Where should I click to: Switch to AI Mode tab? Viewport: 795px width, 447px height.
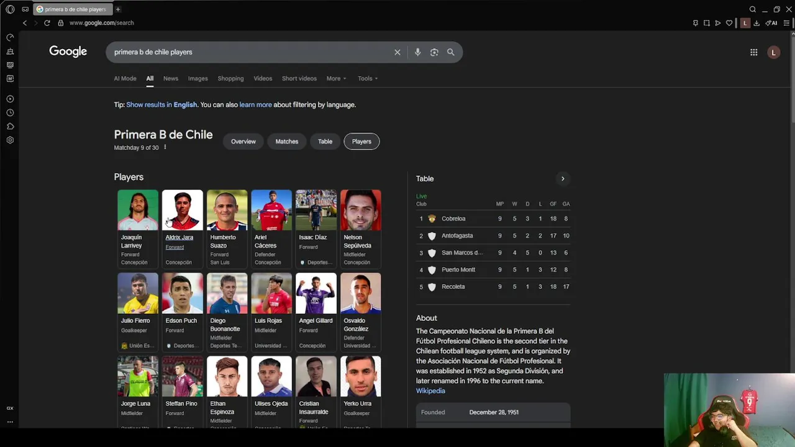pyautogui.click(x=125, y=78)
